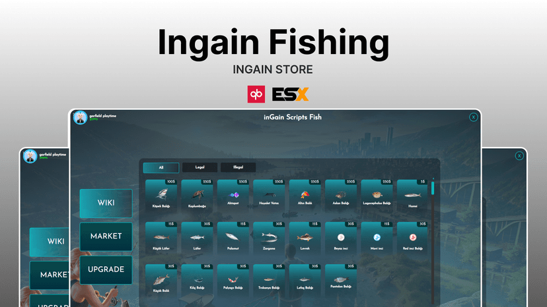Open the UPGRADE section
Viewport: 547px width, 307px height.
click(106, 269)
